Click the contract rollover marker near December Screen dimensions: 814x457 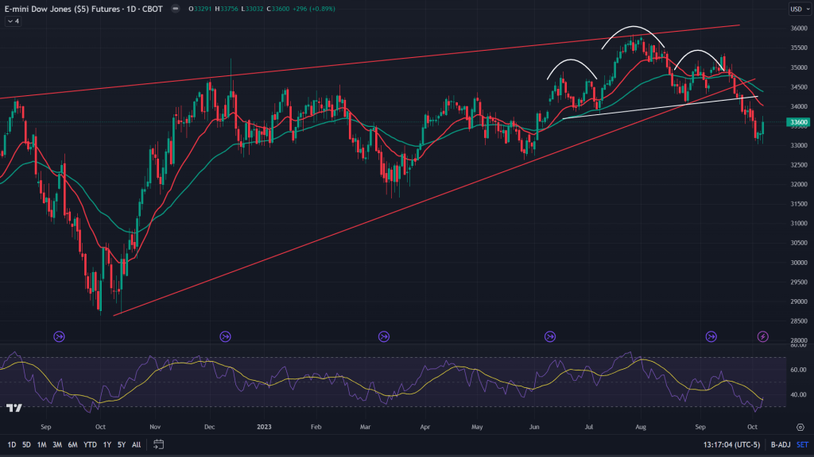(x=225, y=336)
